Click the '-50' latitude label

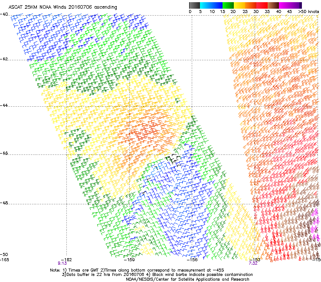pos(4,254)
